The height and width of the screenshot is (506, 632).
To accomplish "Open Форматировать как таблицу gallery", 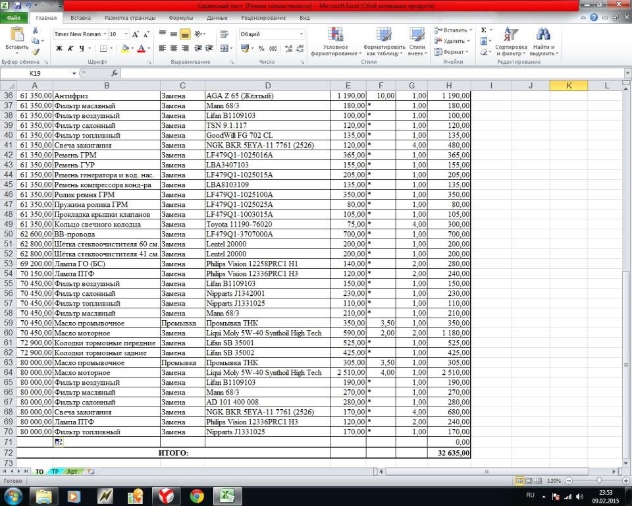I will (384, 42).
